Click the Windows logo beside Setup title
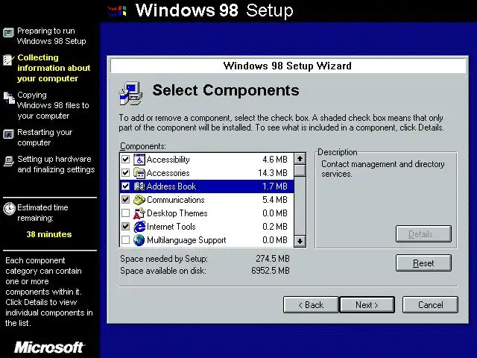The width and height of the screenshot is (477, 358). click(118, 12)
